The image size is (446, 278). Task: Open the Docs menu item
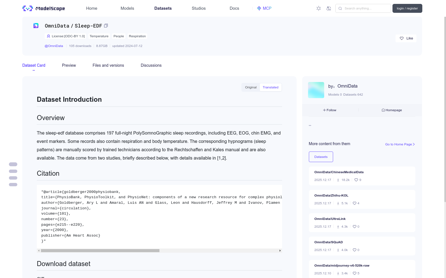[x=234, y=8]
